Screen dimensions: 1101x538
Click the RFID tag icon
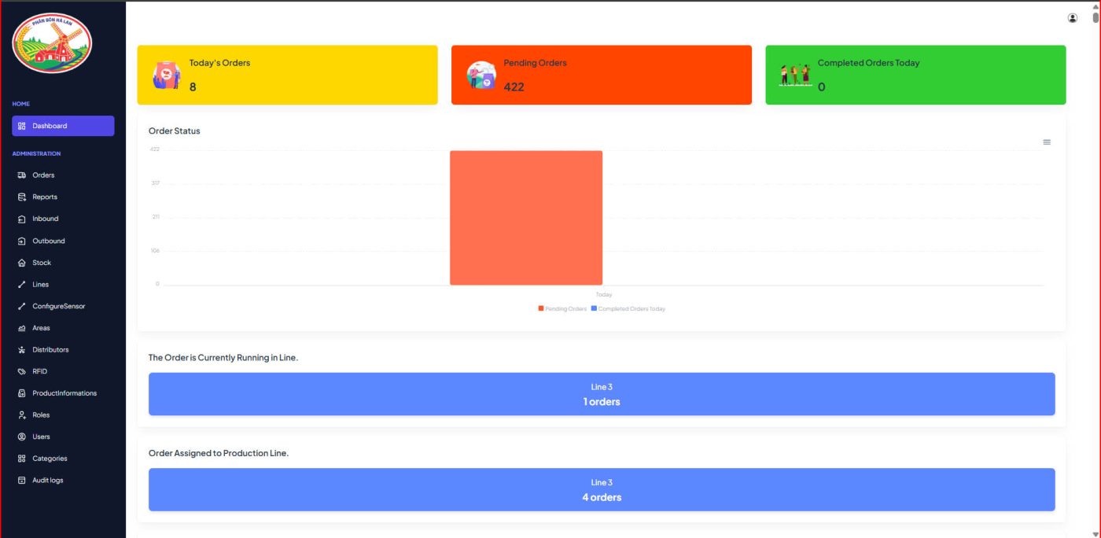[22, 371]
